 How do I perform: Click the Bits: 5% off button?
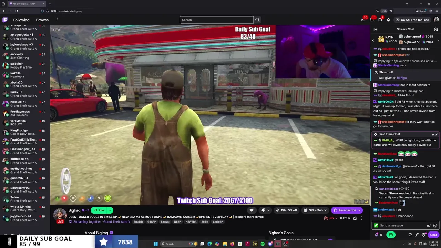(x=287, y=210)
